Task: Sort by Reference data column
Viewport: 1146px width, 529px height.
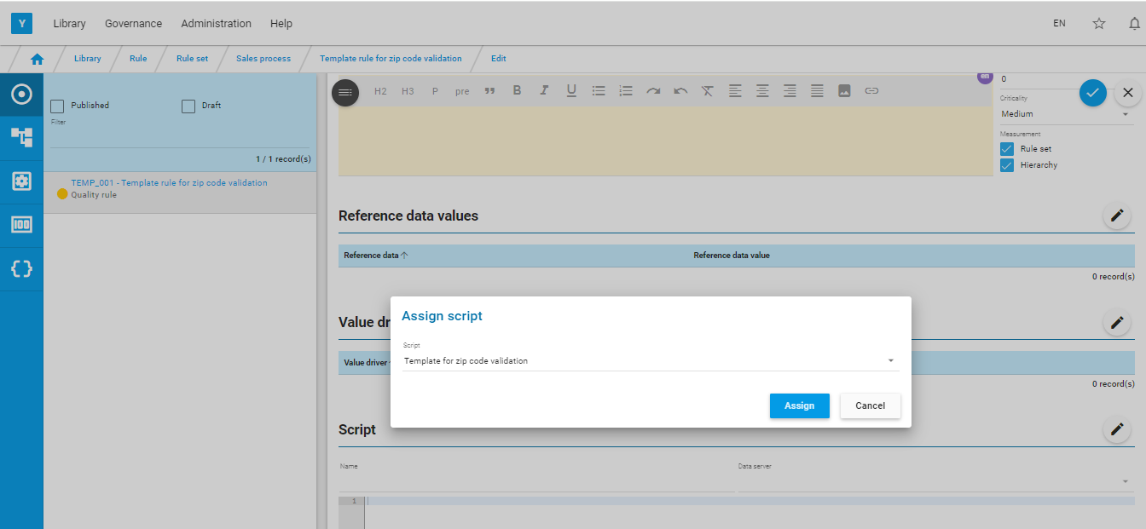Action: [x=375, y=256]
